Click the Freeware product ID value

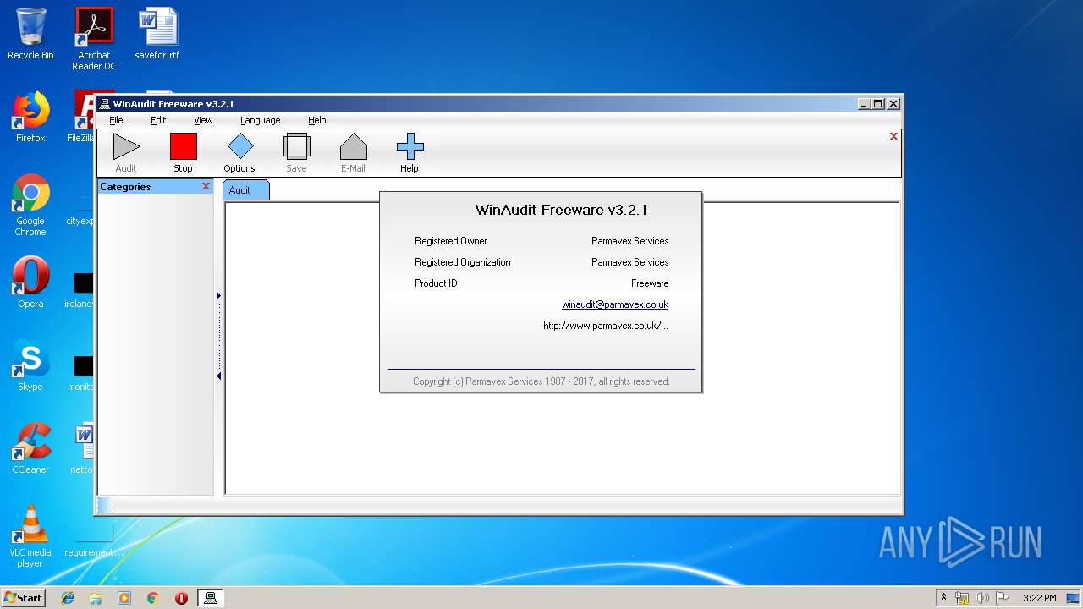[x=650, y=283]
